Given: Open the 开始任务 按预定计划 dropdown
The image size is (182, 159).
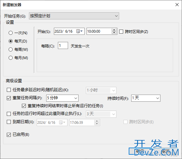Looking at the screenshot, I should pyautogui.click(x=74, y=16).
